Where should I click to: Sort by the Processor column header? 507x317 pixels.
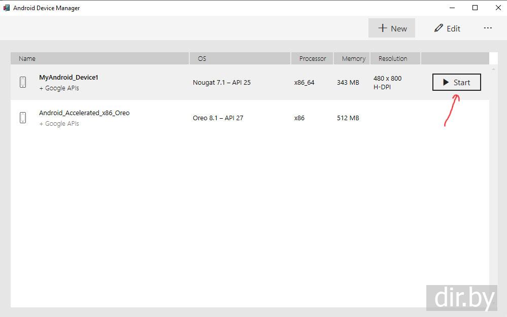[312, 58]
